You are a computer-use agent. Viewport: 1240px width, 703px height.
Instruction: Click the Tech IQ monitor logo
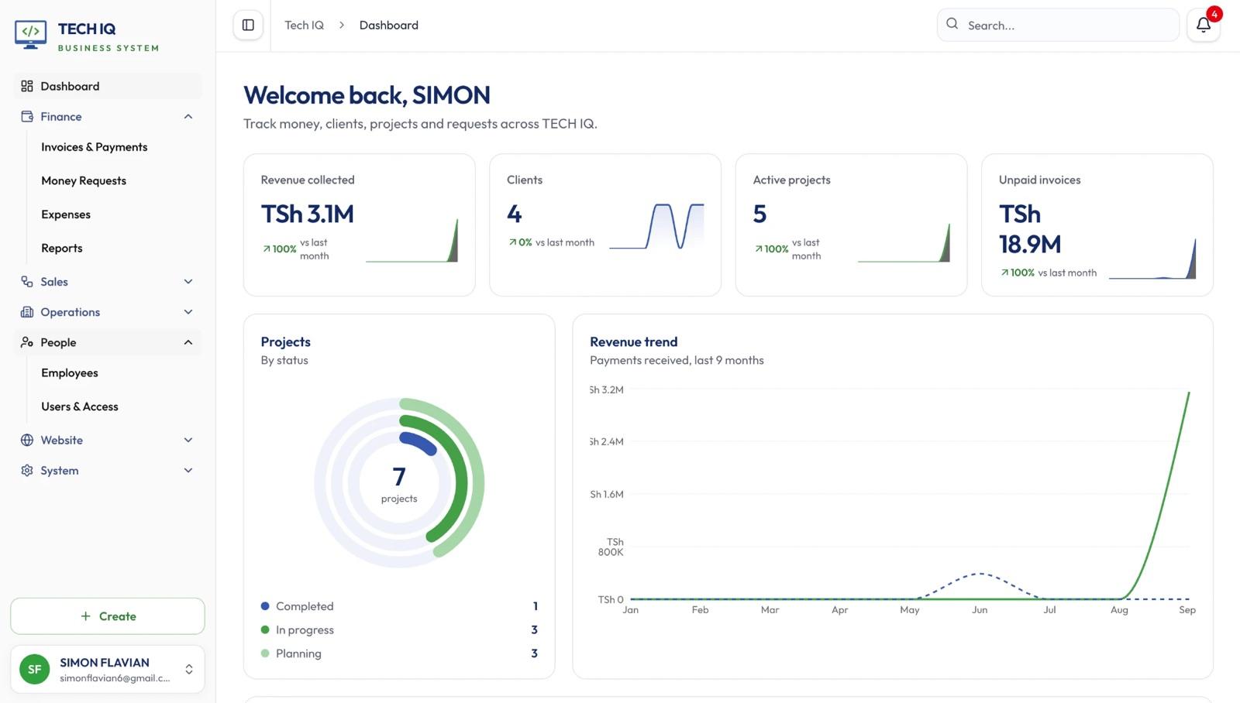pos(30,35)
